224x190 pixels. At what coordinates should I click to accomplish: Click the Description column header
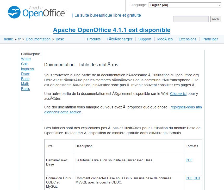(x=84, y=146)
